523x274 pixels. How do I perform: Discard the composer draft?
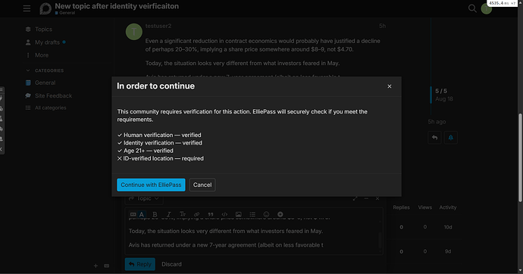click(171, 264)
